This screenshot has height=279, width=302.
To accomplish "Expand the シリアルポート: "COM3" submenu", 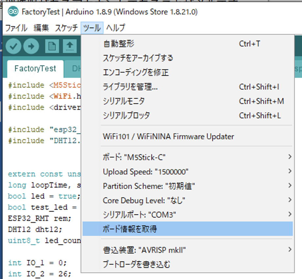I will click(188, 215).
